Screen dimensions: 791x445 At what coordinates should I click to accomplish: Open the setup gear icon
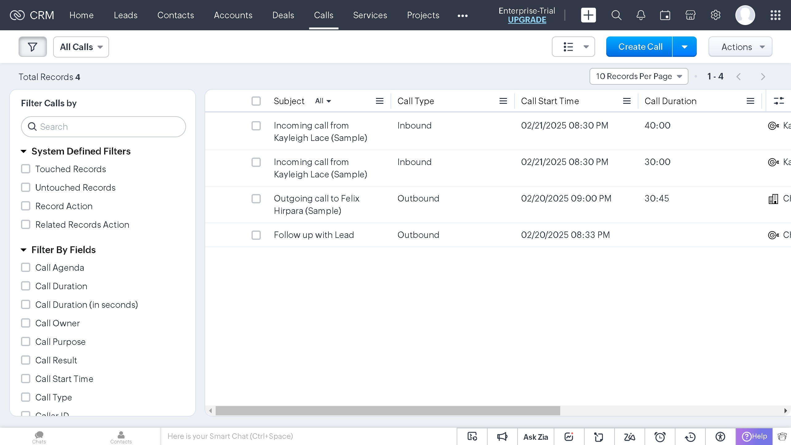[715, 15]
